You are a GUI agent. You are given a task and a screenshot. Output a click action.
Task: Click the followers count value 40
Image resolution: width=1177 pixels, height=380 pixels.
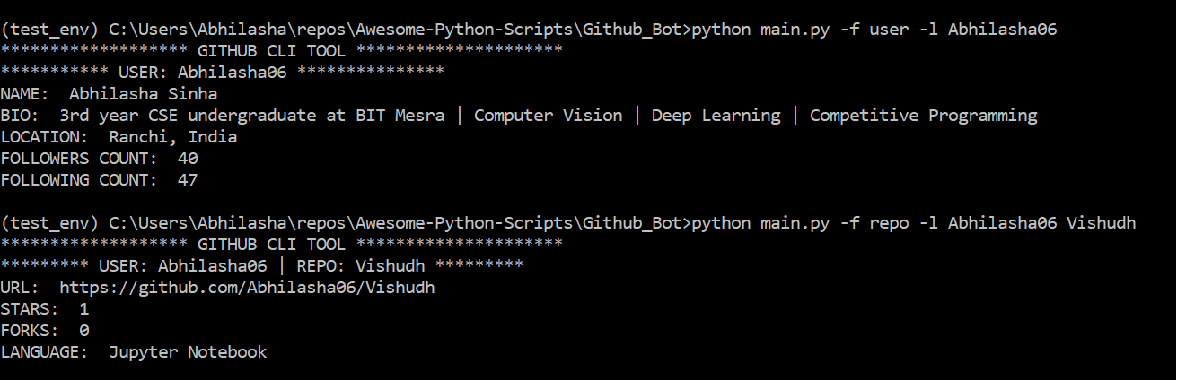pos(188,159)
